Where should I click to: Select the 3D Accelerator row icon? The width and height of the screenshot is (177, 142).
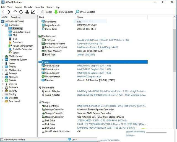point(43,77)
